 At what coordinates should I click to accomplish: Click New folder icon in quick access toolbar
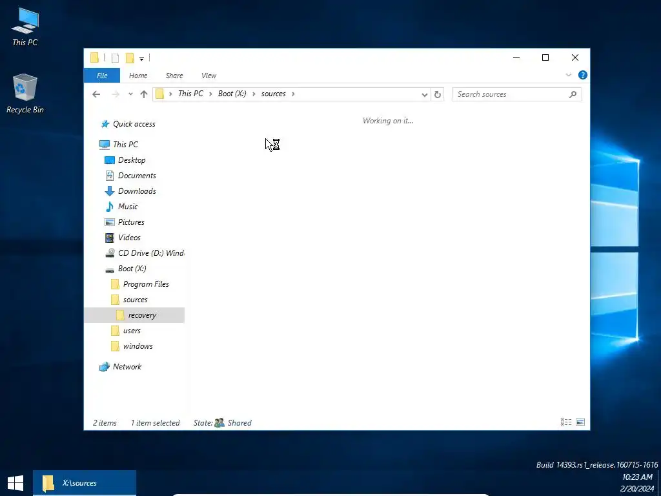coord(130,57)
